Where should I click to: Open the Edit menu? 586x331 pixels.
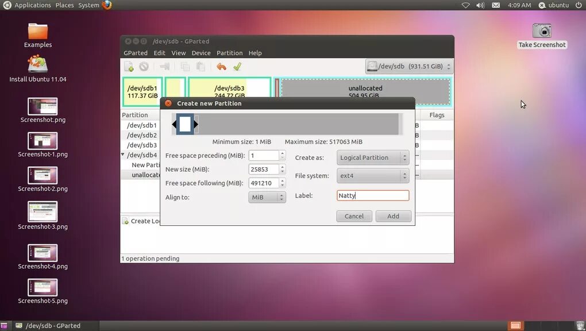159,53
